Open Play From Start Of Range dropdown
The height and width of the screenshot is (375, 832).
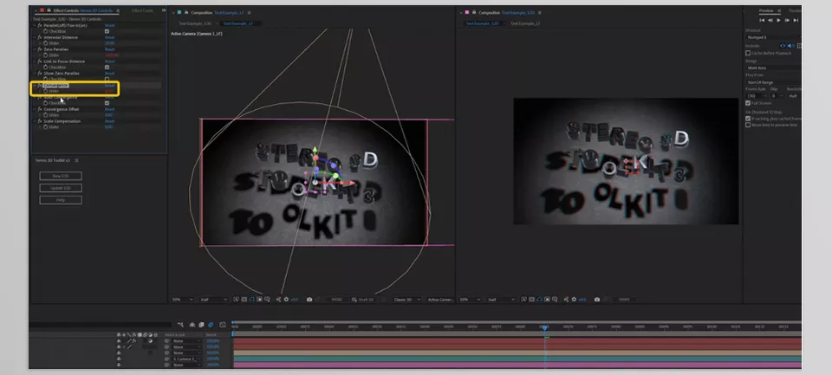pos(774,82)
